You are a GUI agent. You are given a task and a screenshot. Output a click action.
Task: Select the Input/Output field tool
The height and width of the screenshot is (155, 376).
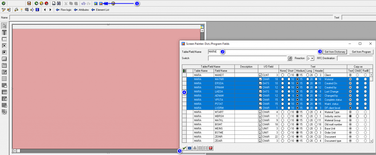[x=4, y=39]
